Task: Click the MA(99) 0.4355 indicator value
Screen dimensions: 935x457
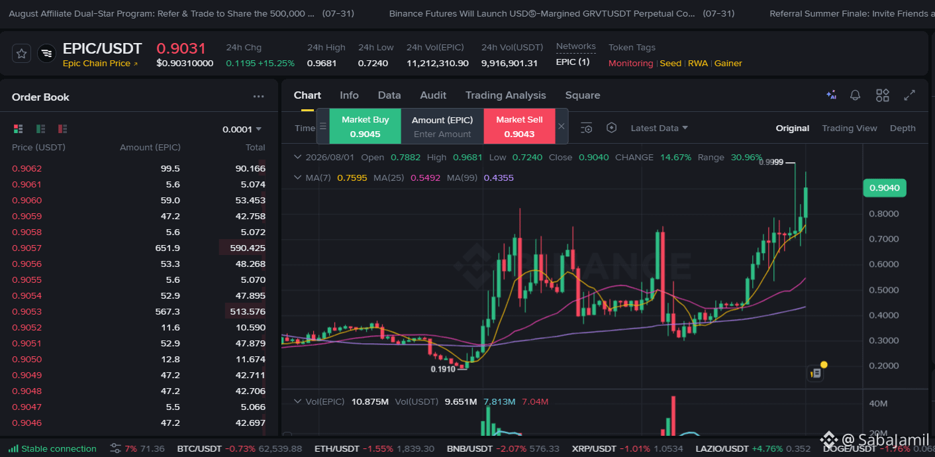Action: (499, 178)
